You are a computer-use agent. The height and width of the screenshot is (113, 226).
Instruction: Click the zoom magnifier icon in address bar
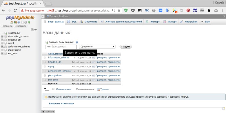tap(114, 10)
